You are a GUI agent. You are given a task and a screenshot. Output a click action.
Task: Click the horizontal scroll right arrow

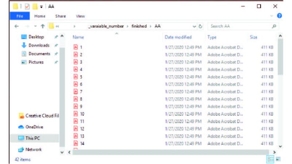point(274,152)
